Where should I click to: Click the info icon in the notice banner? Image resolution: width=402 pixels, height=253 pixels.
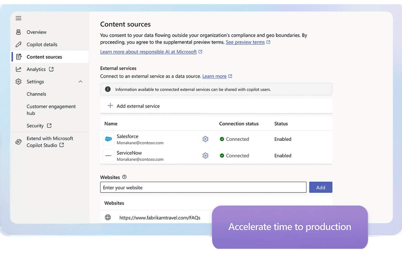(x=108, y=89)
